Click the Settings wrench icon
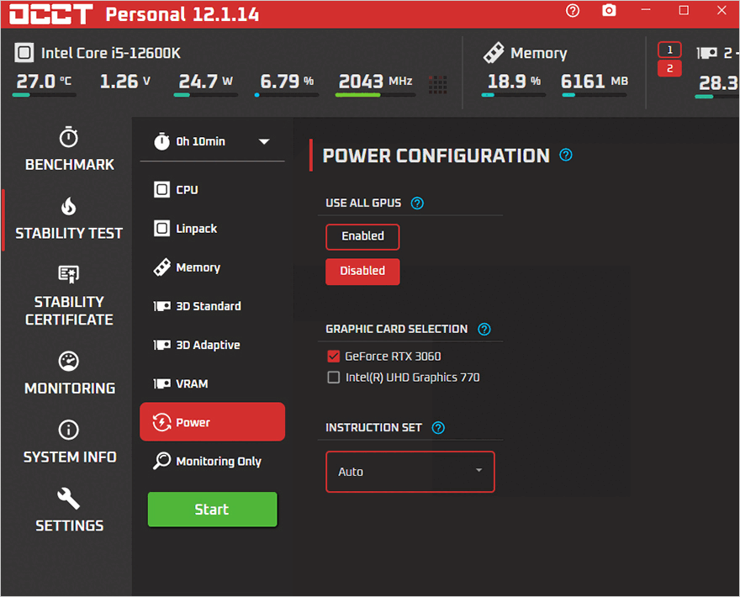 click(69, 499)
